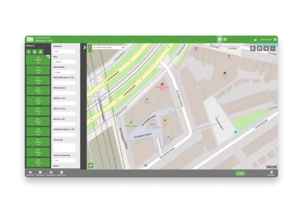303x213 pixels.
Task: Focus the Meetpunt name input field
Action: coord(64,51)
